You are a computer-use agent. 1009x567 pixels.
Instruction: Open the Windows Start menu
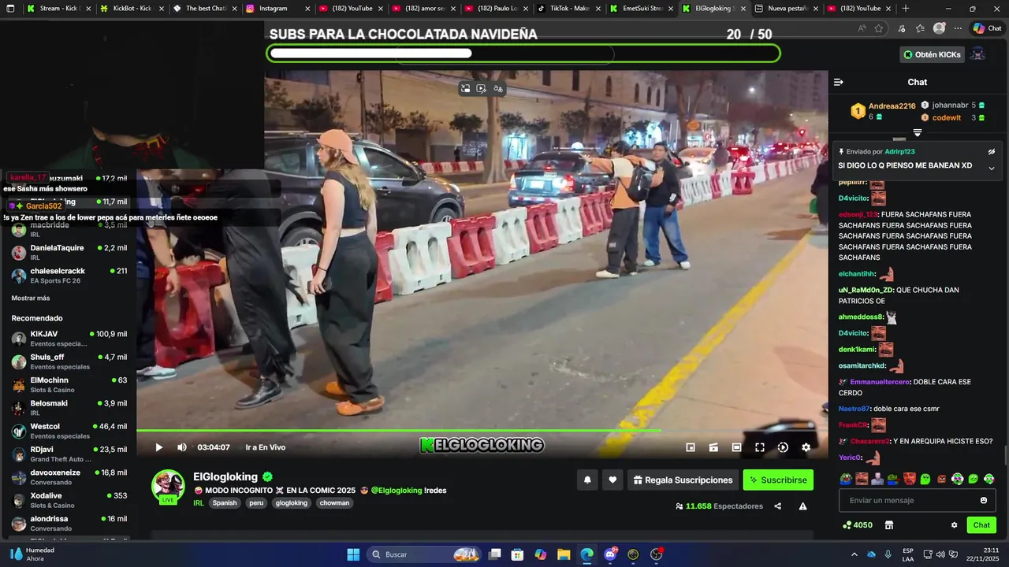353,554
